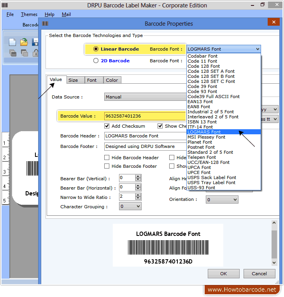Select EAN8 Font from the list

(224, 107)
